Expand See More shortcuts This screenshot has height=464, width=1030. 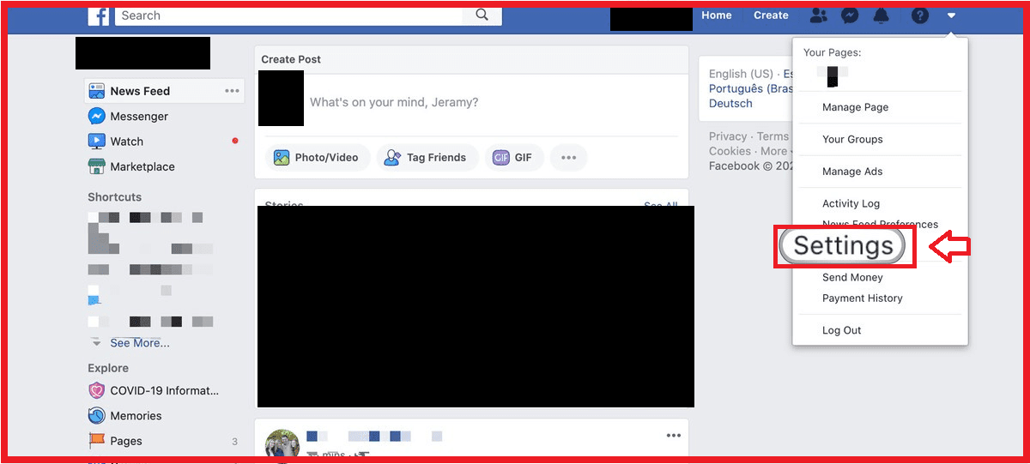click(x=139, y=343)
